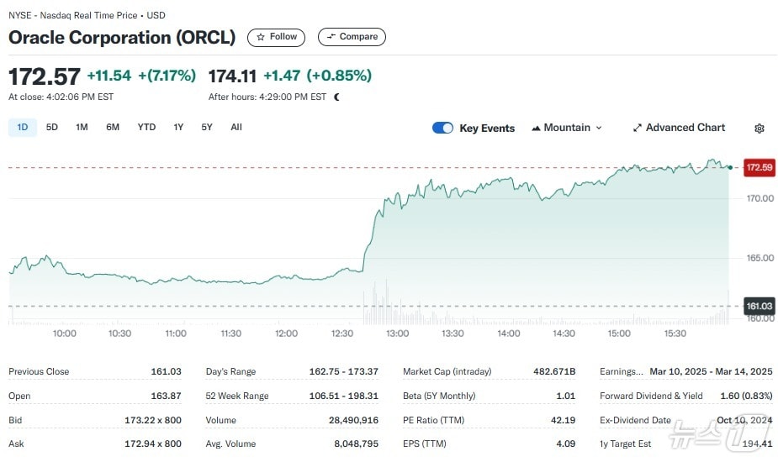This screenshot has height=462, width=778.
Task: Switch to the 5D time range
Action: pos(52,128)
